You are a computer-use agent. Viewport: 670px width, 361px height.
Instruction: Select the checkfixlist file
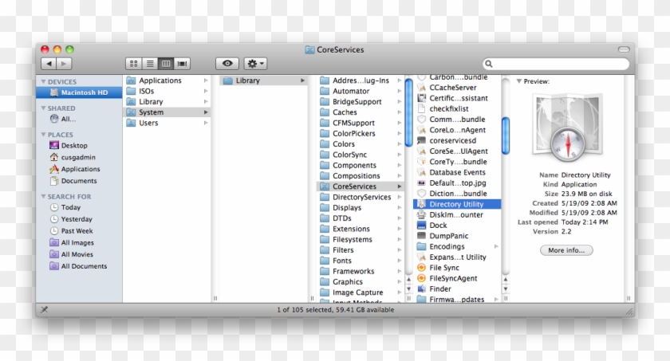coord(457,109)
